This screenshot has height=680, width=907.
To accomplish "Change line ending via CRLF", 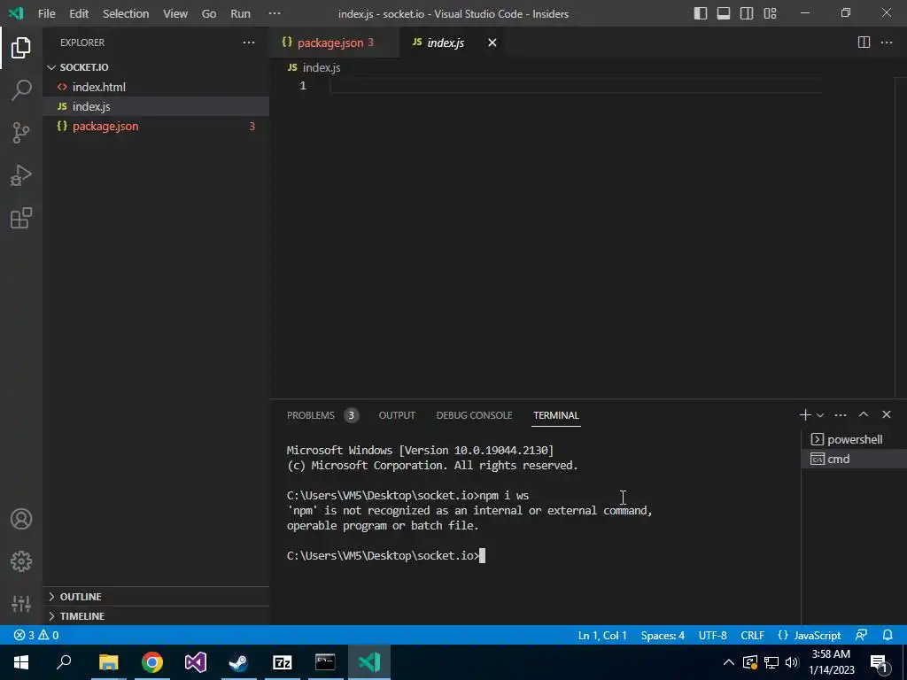I will pyautogui.click(x=752, y=635).
